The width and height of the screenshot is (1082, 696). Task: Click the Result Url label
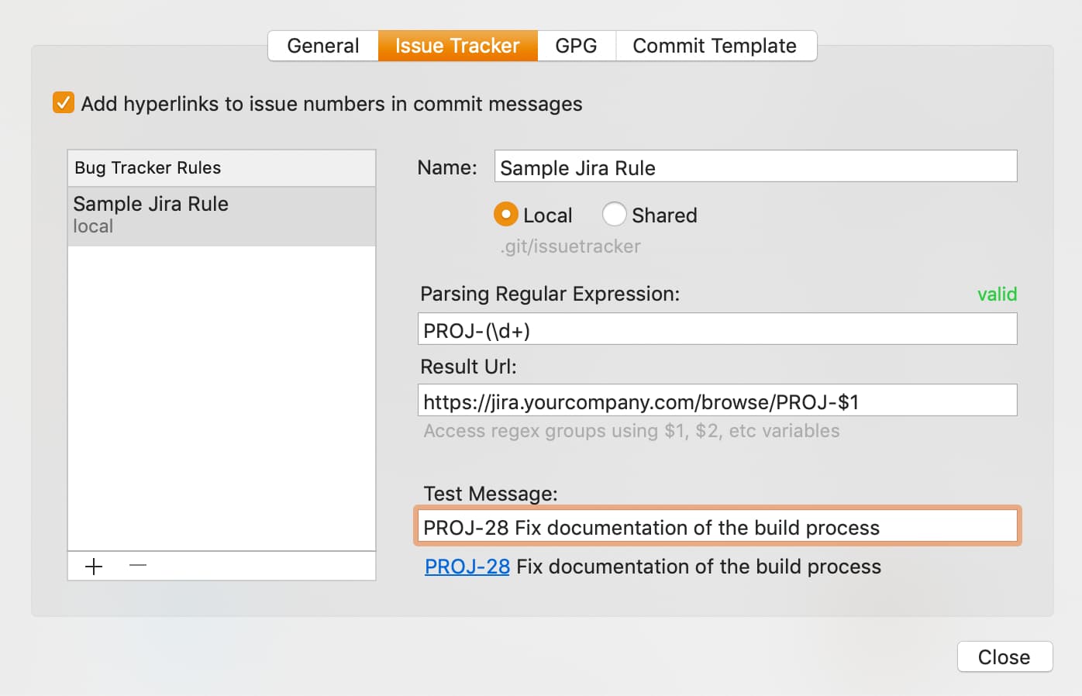[x=468, y=367]
